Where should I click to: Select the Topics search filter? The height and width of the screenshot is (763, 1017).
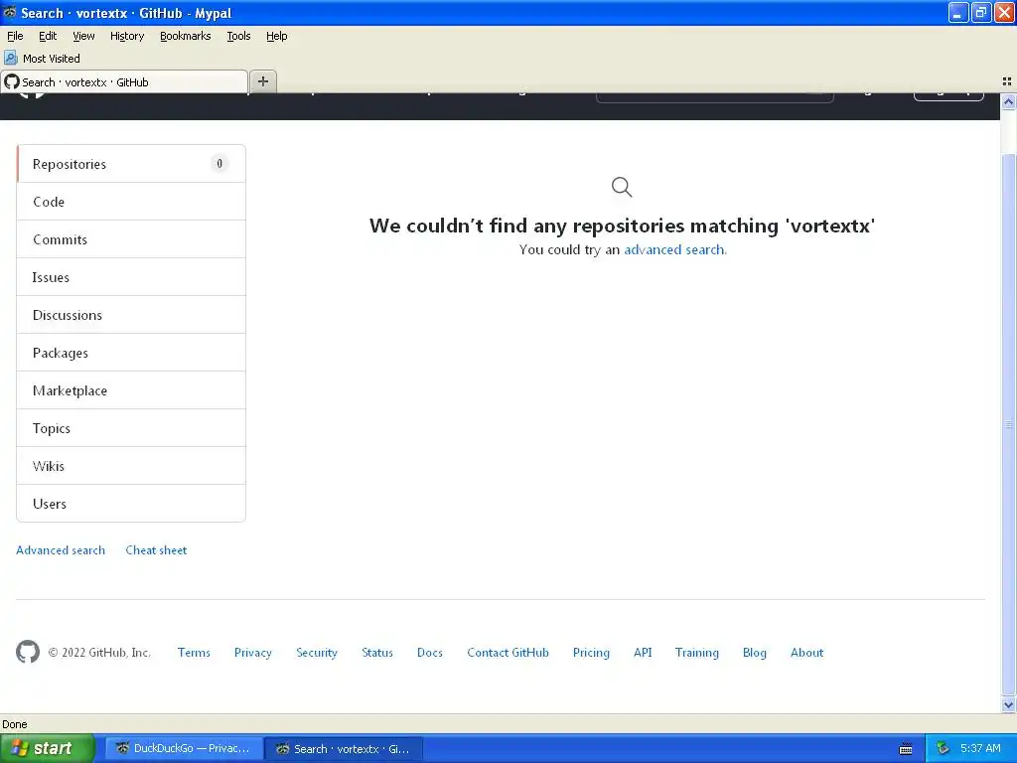pyautogui.click(x=131, y=427)
